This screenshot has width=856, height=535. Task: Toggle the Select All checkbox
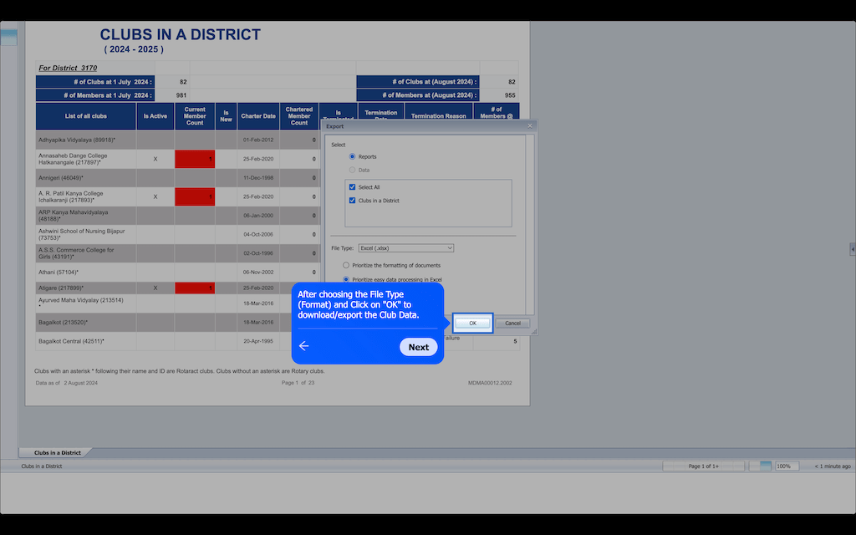tap(353, 187)
